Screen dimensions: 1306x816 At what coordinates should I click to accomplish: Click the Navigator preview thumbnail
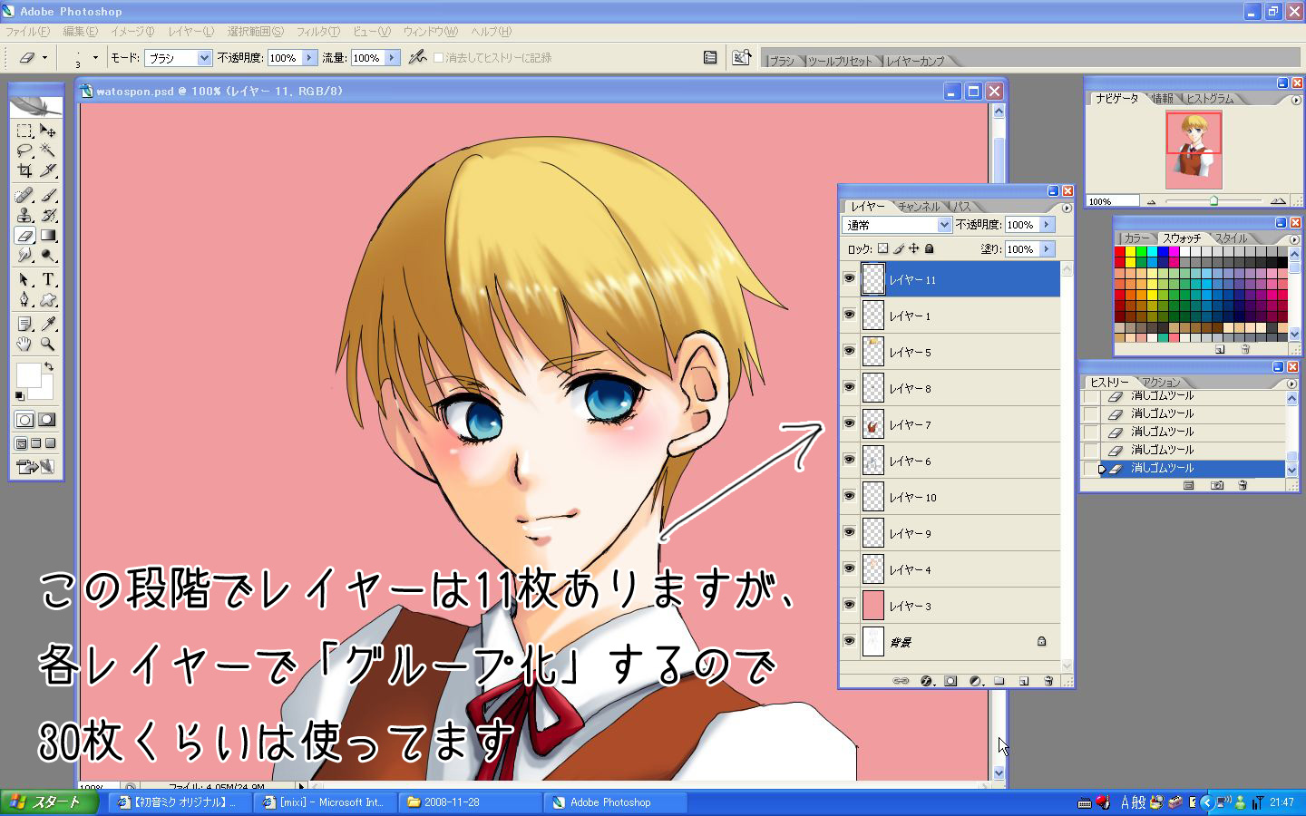click(x=1194, y=150)
